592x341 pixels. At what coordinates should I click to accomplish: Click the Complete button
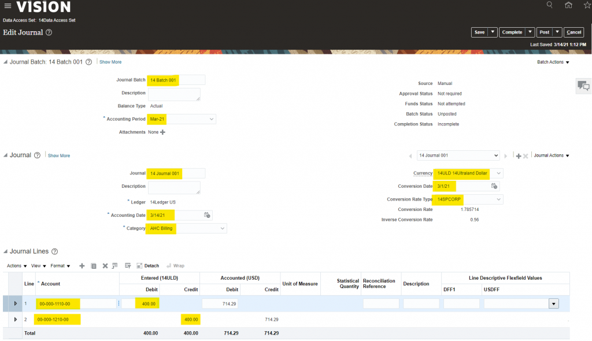[512, 32]
